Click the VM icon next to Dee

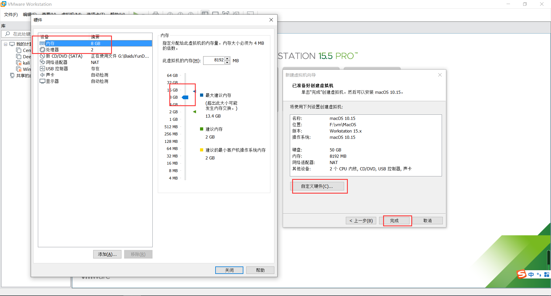tap(19, 57)
